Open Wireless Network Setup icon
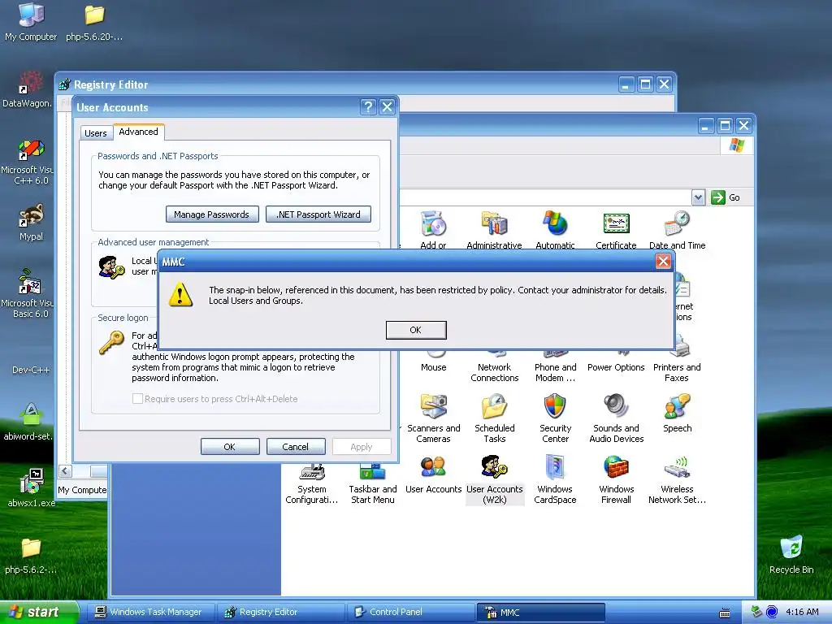The height and width of the screenshot is (624, 832). pos(677,467)
